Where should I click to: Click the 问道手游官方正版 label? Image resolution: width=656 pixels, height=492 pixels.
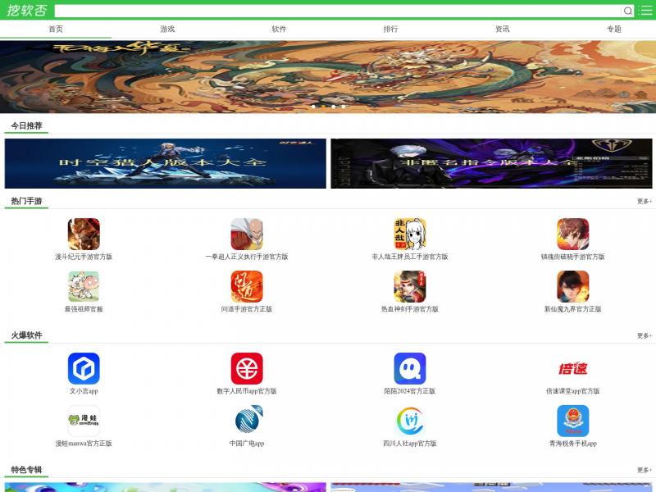point(247,309)
